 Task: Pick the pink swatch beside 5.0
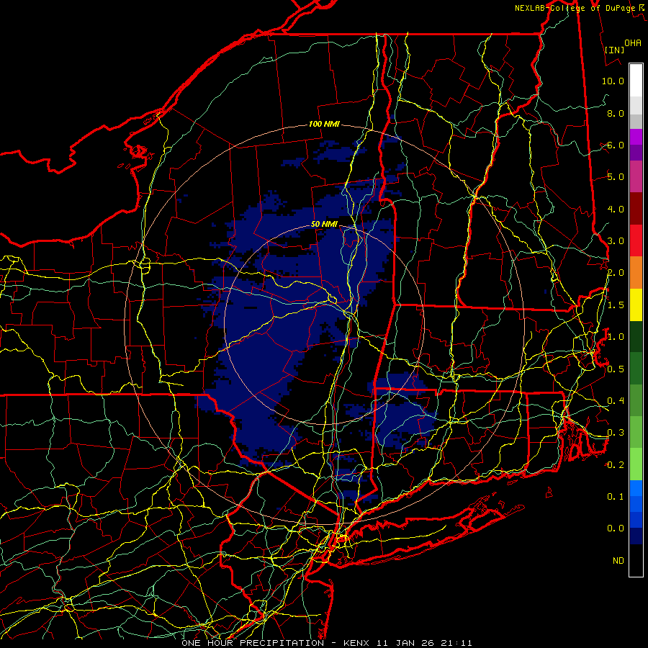pos(636,176)
